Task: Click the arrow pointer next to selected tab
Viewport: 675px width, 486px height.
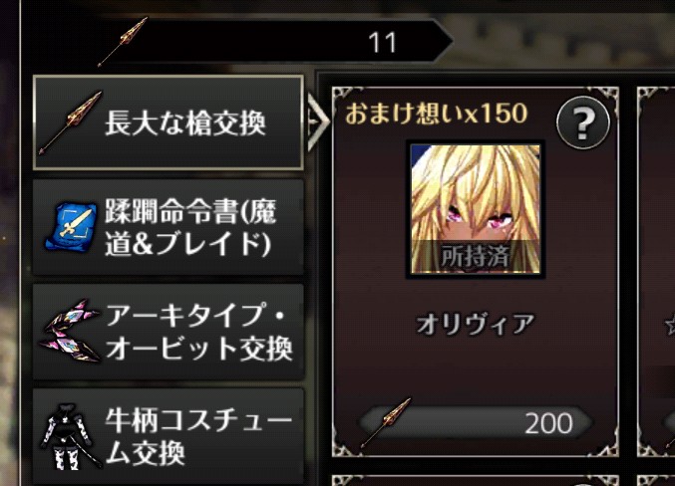Action: [319, 122]
